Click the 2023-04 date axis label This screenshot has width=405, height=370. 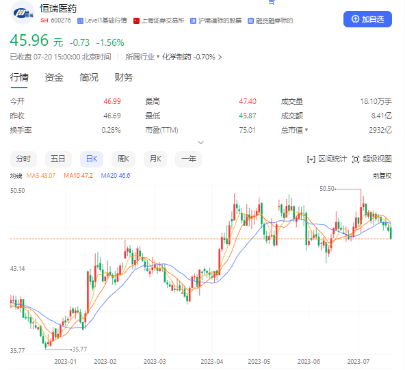click(x=212, y=362)
